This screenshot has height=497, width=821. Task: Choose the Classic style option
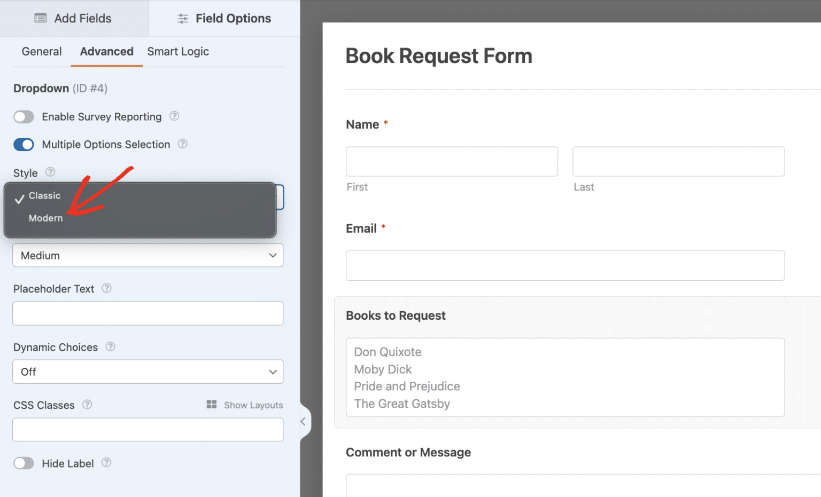click(x=45, y=195)
